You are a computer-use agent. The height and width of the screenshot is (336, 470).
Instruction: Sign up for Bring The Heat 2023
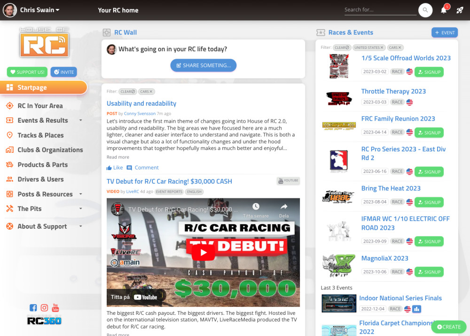point(429,202)
